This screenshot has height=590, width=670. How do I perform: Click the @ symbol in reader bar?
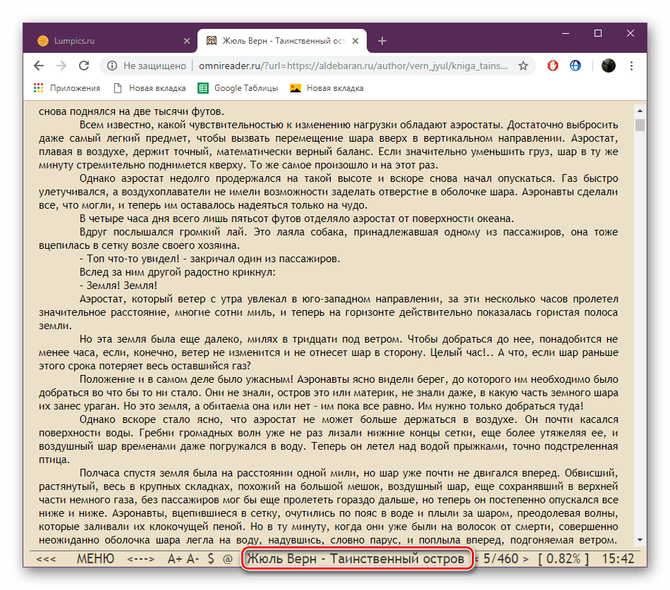[x=228, y=559]
